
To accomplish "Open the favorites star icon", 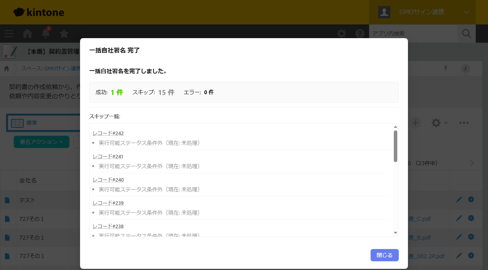I will (x=64, y=34).
